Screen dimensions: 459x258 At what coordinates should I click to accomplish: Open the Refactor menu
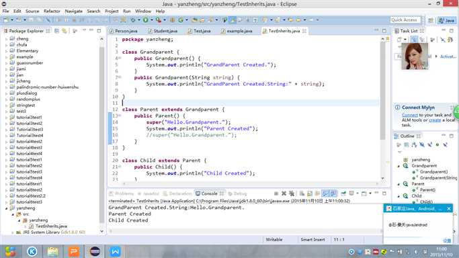tap(52, 11)
